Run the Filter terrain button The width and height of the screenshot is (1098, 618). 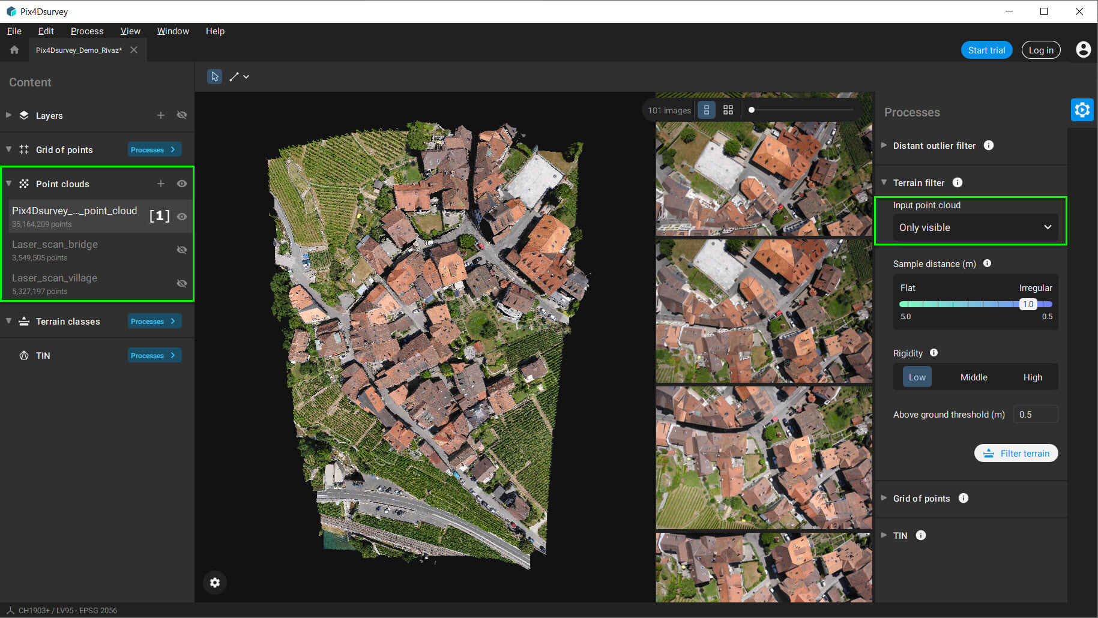(1016, 453)
